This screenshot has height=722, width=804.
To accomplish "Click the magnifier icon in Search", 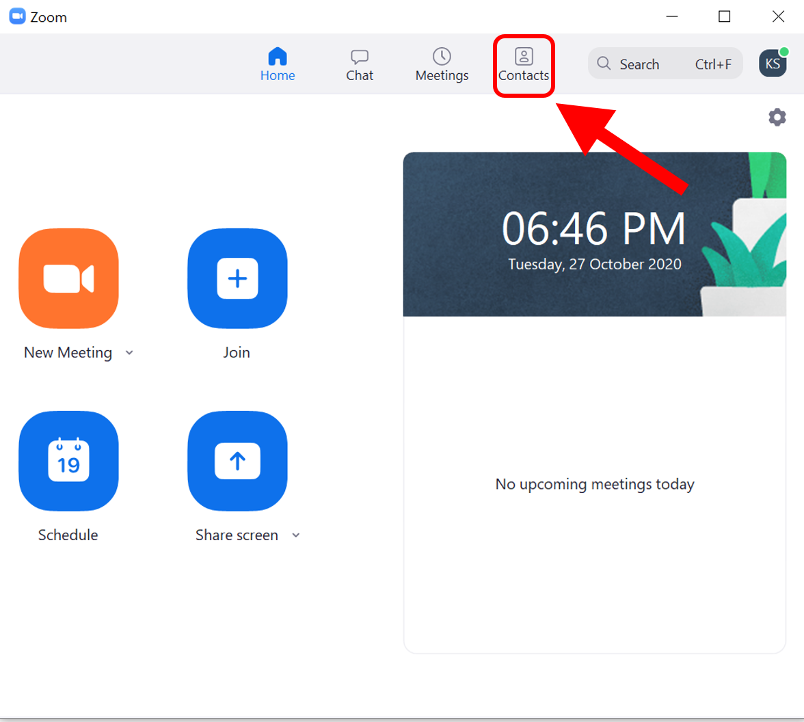I will pyautogui.click(x=604, y=64).
